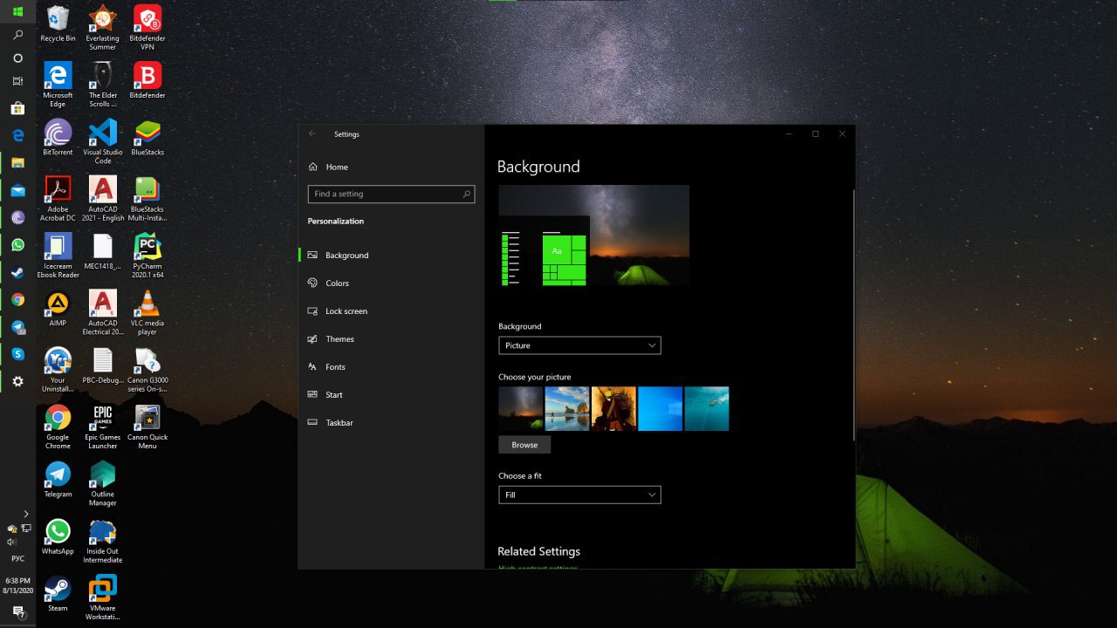This screenshot has height=628, width=1117.
Task: Launch Cortana circle icon on taskbar
Action: tap(17, 58)
